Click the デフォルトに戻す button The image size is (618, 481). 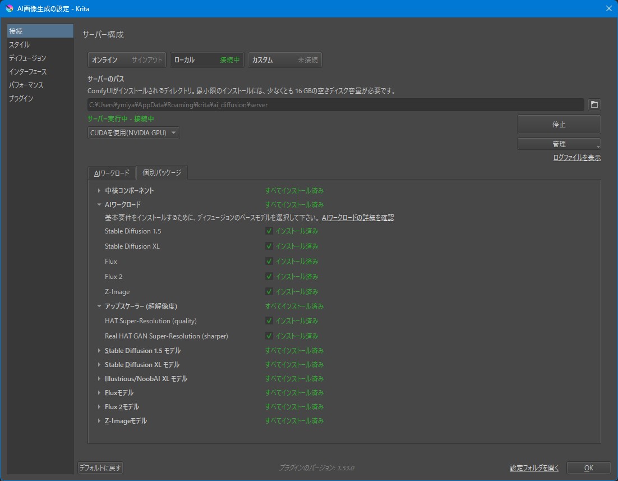tap(100, 468)
